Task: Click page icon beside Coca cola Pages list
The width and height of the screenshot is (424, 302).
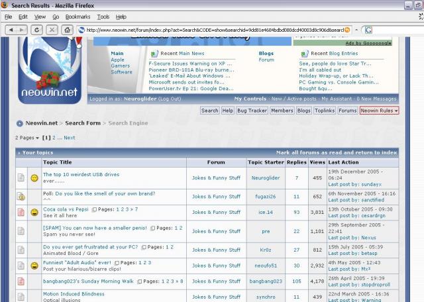Action: tap(94, 209)
